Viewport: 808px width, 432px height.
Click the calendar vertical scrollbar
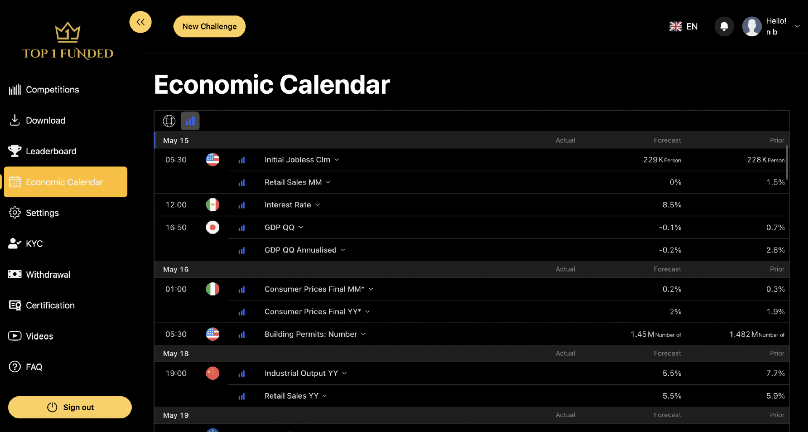coord(787,163)
